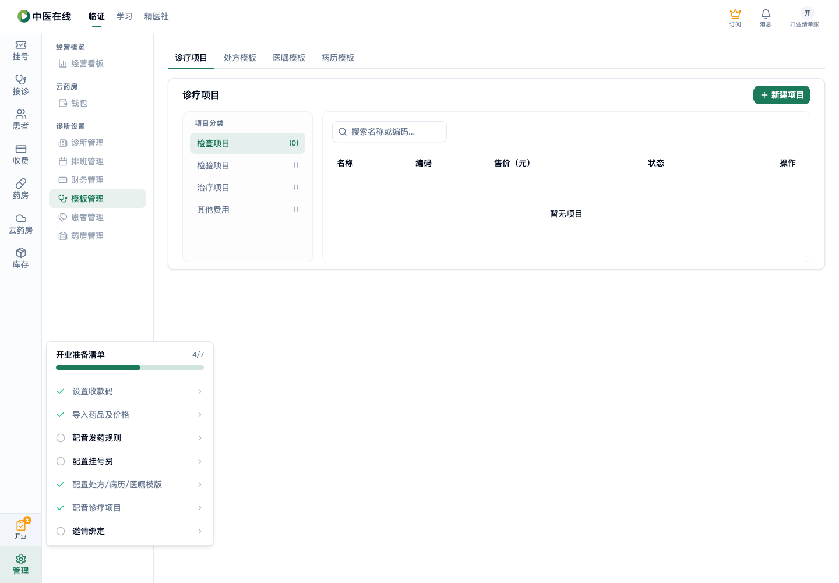The height and width of the screenshot is (583, 839).
Task: Open the 库存 inventory box icon
Action: click(21, 253)
